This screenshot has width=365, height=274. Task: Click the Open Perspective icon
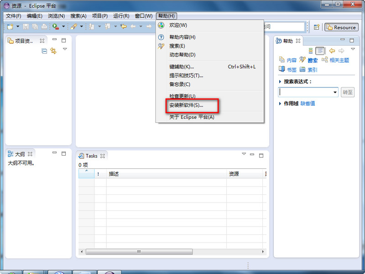(x=316, y=27)
